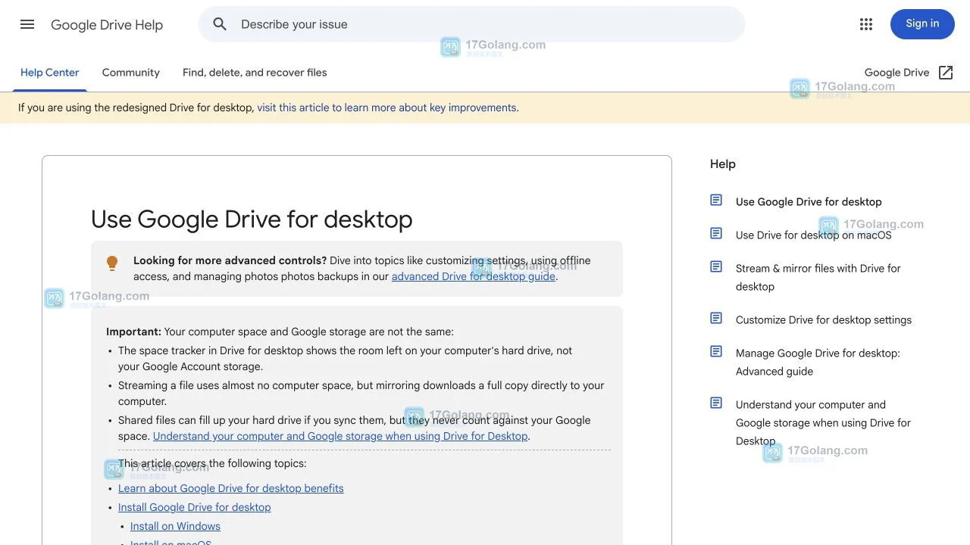Click 'This article covers the following topics' text
This screenshot has width=970, height=545.
pyautogui.click(x=212, y=463)
